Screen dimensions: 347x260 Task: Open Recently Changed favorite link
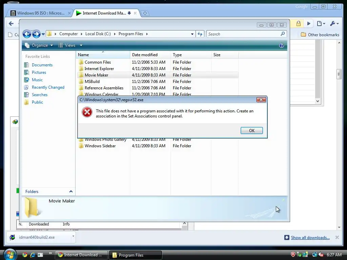pyautogui.click(x=48, y=87)
